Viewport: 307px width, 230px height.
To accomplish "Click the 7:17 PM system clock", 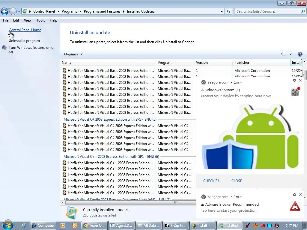I will tap(292, 226).
